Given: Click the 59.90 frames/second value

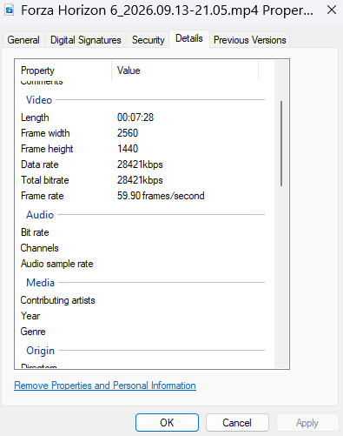Looking at the screenshot, I should click(161, 196).
